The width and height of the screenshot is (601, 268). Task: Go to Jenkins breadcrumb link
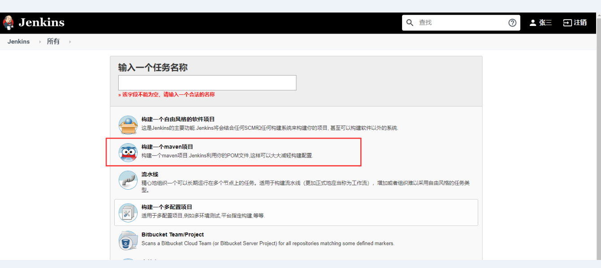click(18, 42)
